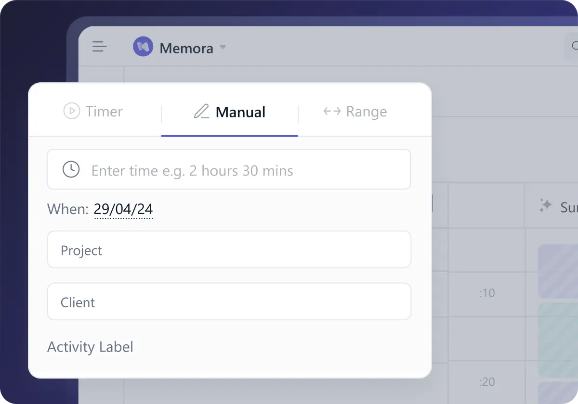Click the clock icon in the time field
578x404 pixels.
71,169
